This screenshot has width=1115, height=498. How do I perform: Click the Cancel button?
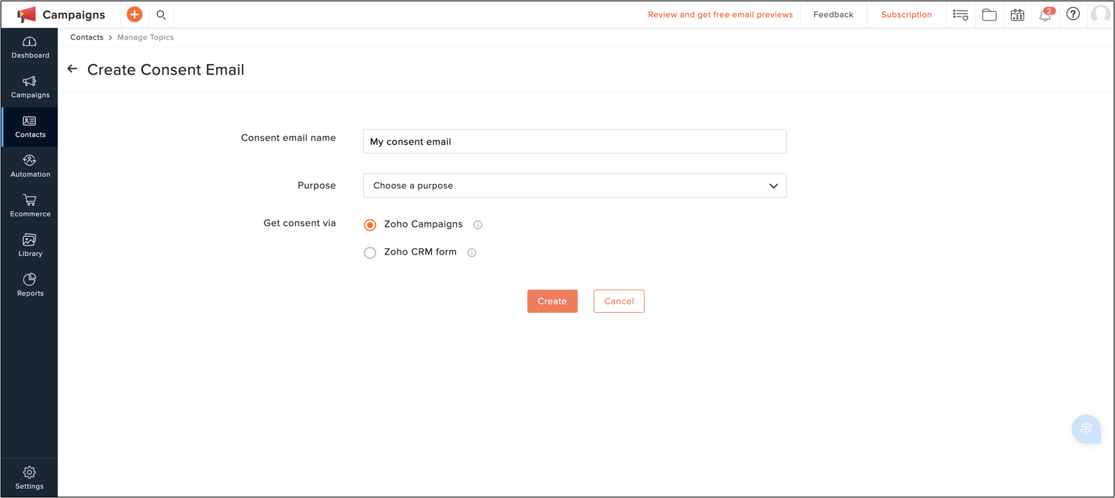click(x=619, y=302)
